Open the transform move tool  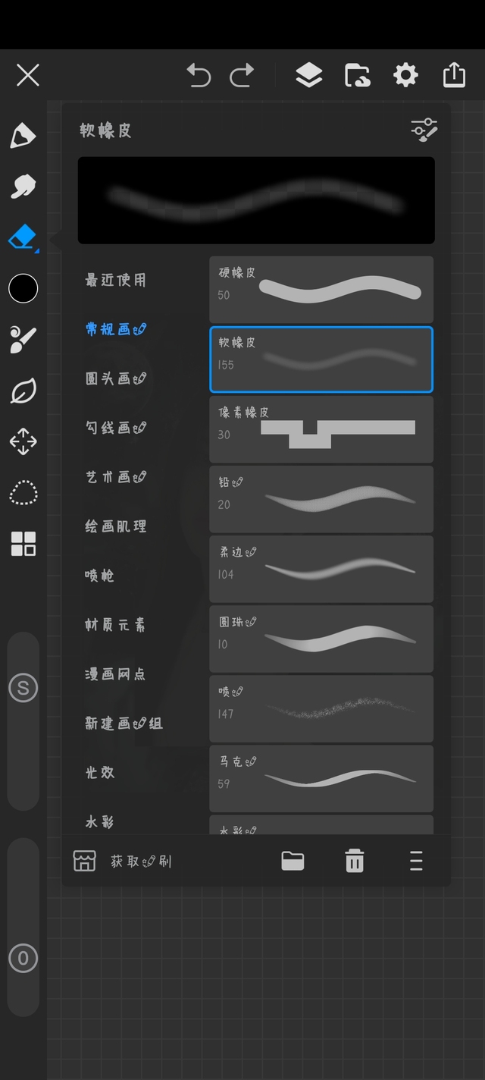coord(23,441)
